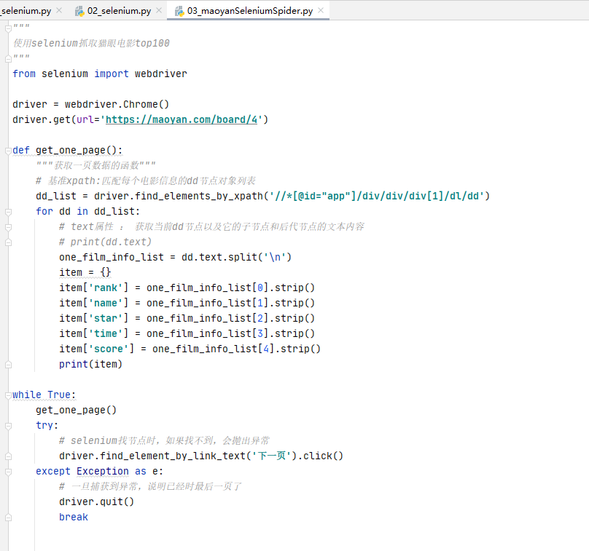Image resolution: width=589 pixels, height=551 pixels.
Task: Click 'find_element_by_link_text' method name
Action: point(173,456)
